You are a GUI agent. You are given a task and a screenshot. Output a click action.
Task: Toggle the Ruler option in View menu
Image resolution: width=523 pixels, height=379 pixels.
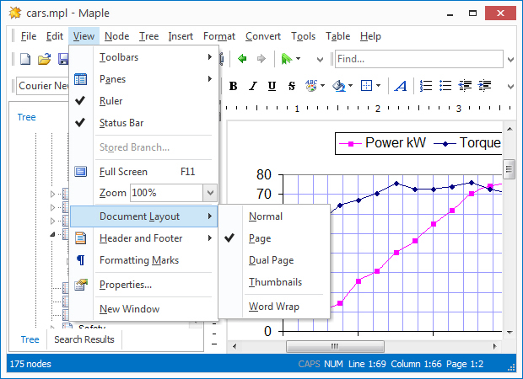[111, 101]
